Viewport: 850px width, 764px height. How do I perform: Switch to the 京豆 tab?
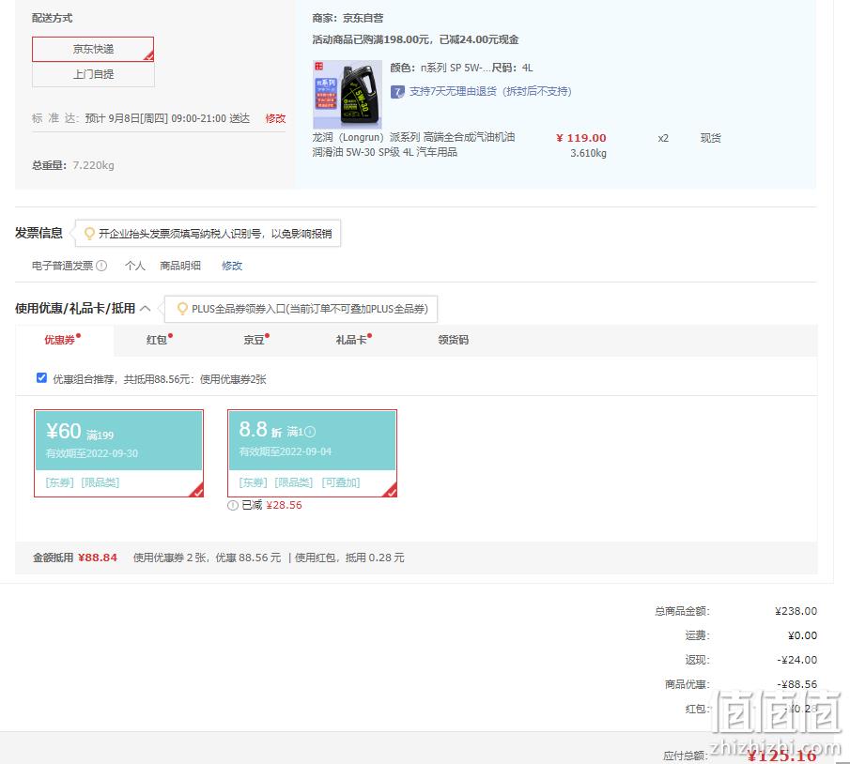pos(256,340)
